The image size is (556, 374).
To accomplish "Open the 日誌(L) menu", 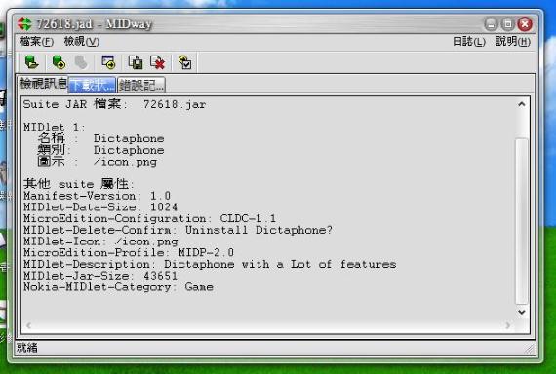I will [x=469, y=42].
